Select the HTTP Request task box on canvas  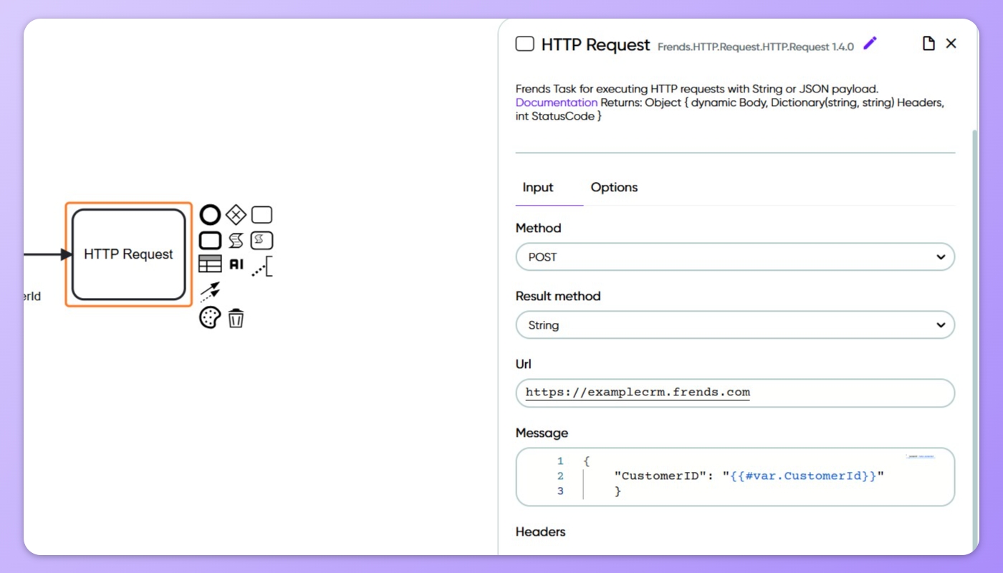point(129,254)
